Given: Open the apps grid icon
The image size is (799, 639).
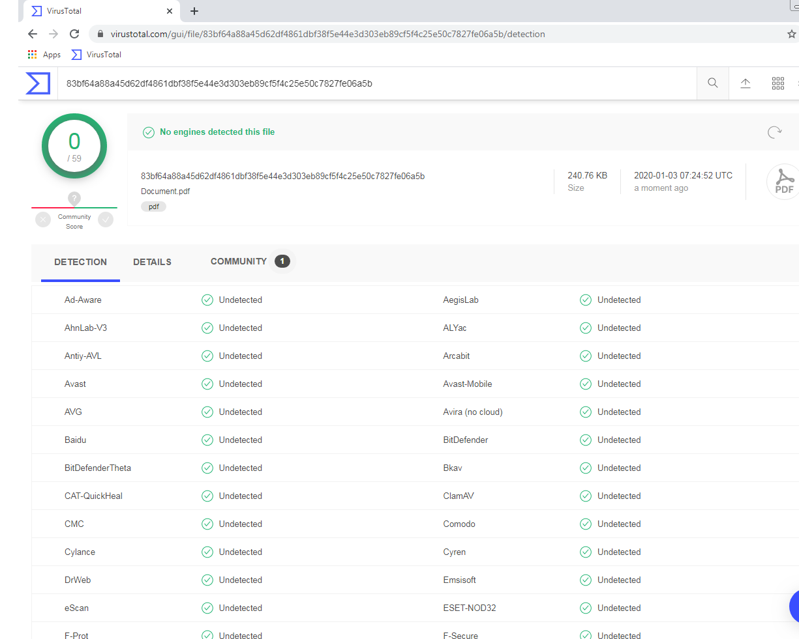Looking at the screenshot, I should point(778,83).
